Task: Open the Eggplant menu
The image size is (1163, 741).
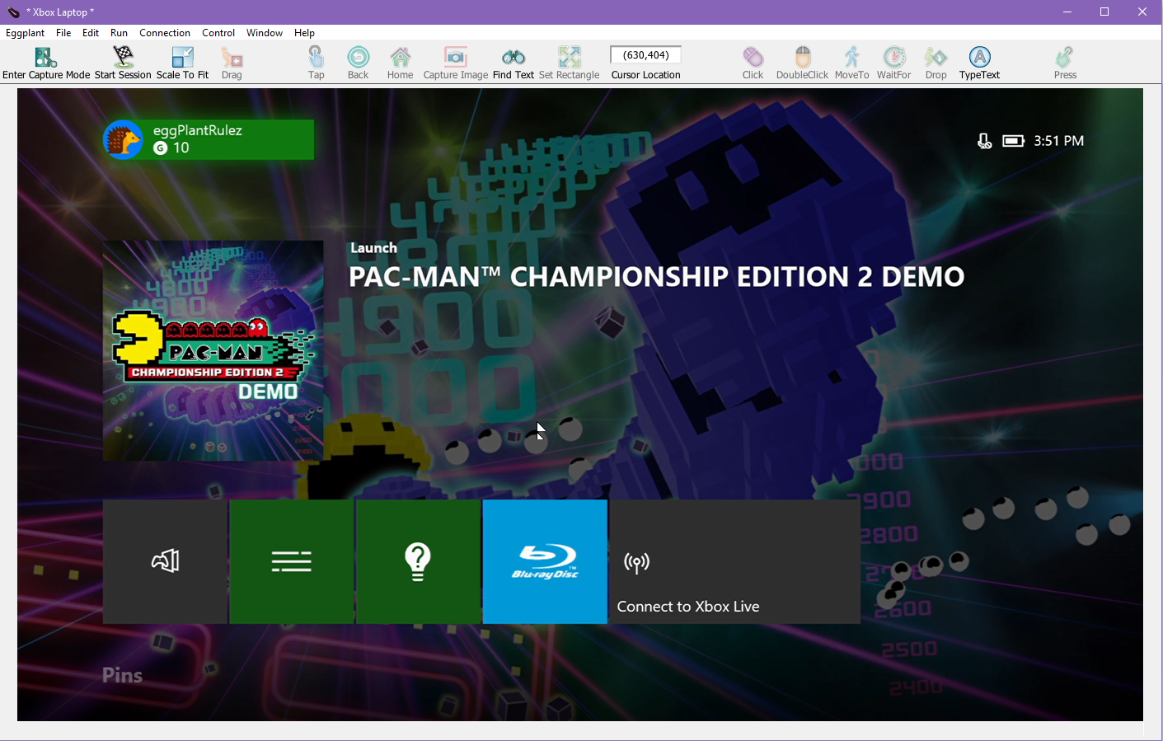Action: pyautogui.click(x=26, y=33)
